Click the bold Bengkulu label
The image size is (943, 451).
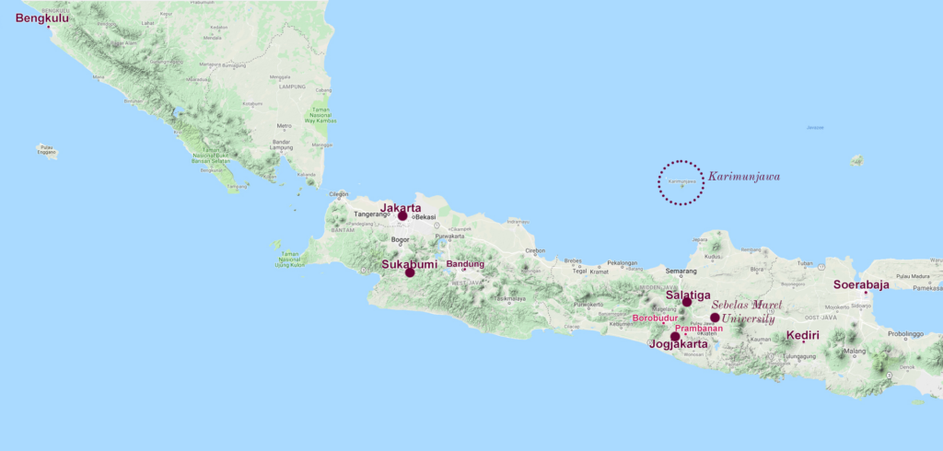coord(42,18)
